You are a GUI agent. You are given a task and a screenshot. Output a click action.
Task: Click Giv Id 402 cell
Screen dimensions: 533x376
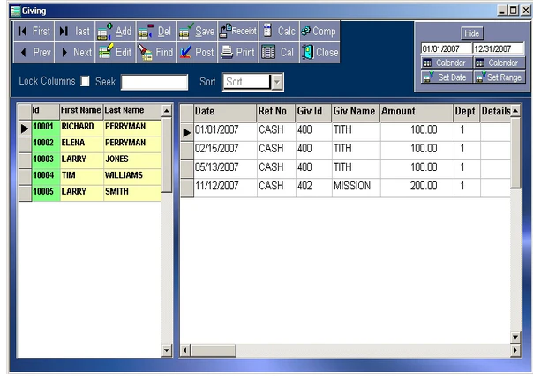coord(314,188)
